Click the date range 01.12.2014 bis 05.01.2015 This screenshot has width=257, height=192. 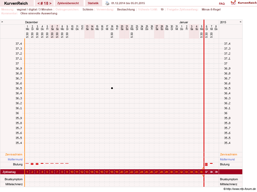[x=128, y=3]
